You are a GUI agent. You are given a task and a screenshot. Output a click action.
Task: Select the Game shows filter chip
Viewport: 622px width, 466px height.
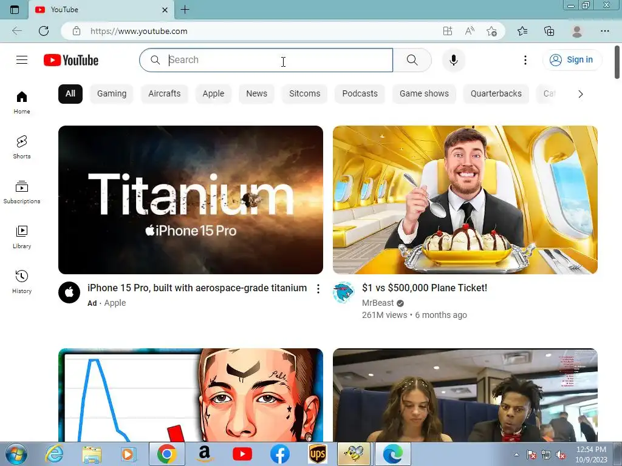click(x=424, y=94)
